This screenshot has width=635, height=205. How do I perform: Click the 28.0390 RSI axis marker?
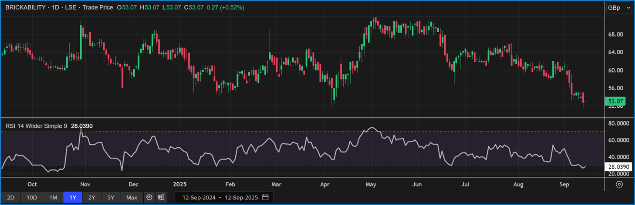tap(618, 166)
